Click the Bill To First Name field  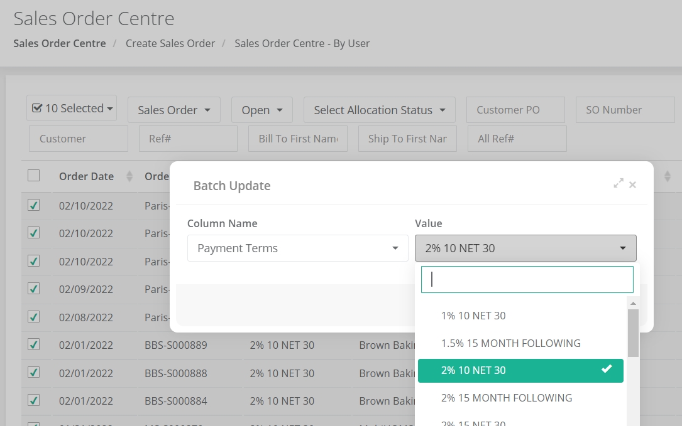tap(298, 139)
